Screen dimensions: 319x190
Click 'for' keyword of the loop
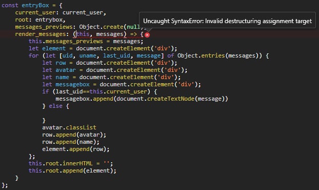click(x=33, y=55)
